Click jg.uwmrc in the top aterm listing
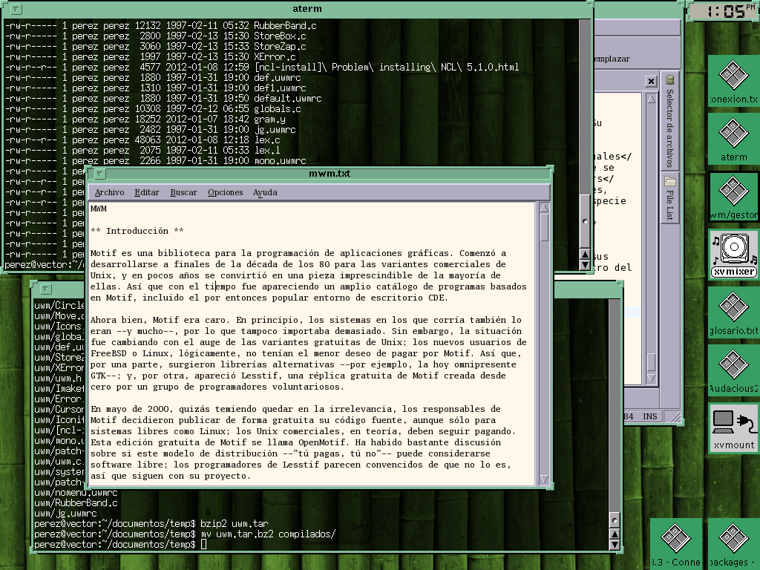The height and width of the screenshot is (570, 760). 275,130
